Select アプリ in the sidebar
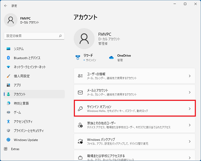 34,85
